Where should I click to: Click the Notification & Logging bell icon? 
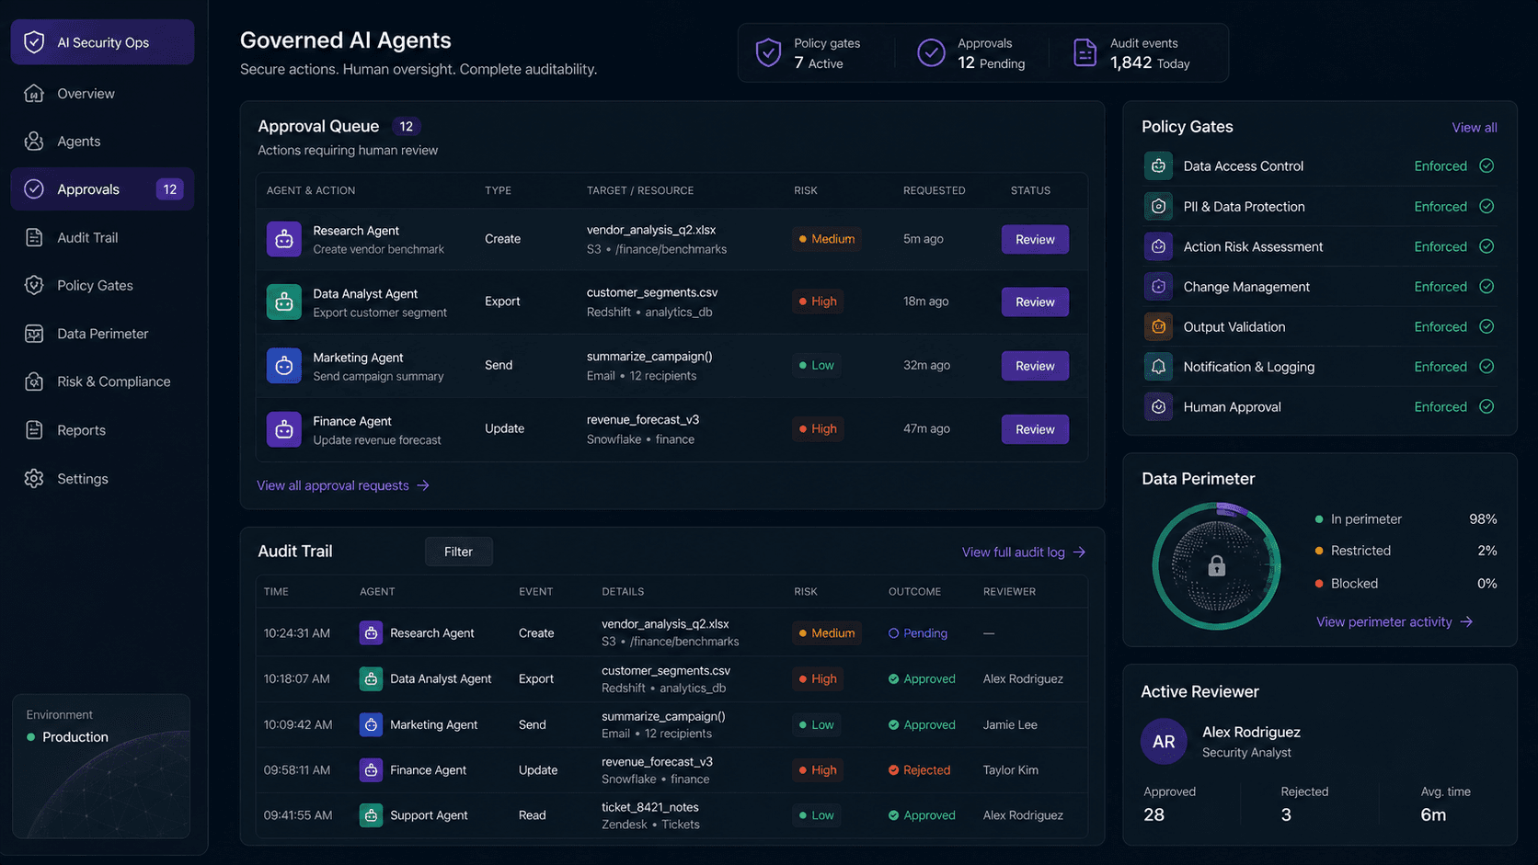tap(1158, 367)
